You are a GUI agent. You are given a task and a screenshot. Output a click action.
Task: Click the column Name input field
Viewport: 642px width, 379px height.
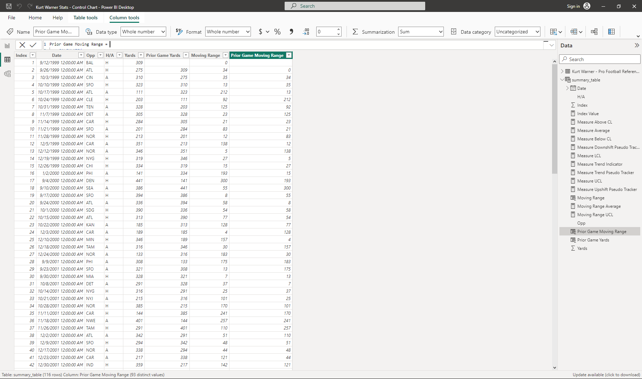tap(56, 32)
